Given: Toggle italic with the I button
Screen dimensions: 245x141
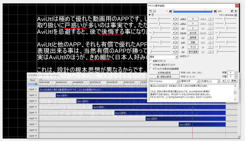Looking at the screenshot, I should tap(227, 81).
